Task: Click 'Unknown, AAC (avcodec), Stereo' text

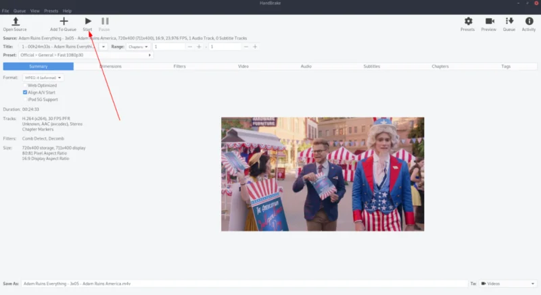Action: pos(53,124)
